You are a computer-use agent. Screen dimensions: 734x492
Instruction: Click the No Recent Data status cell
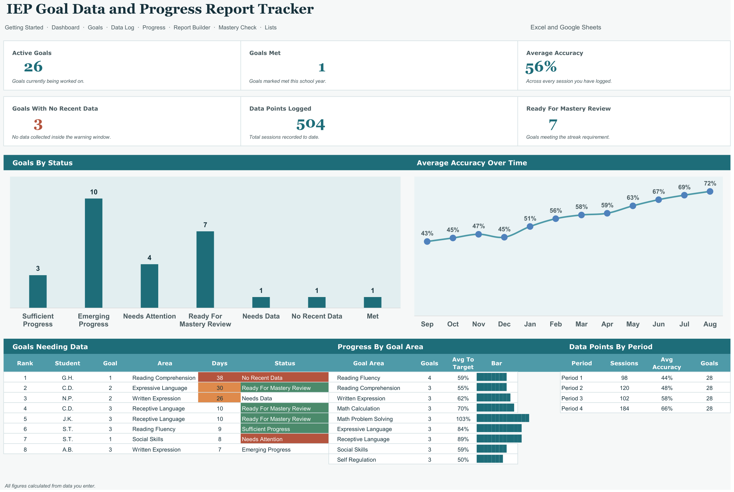[x=285, y=378]
